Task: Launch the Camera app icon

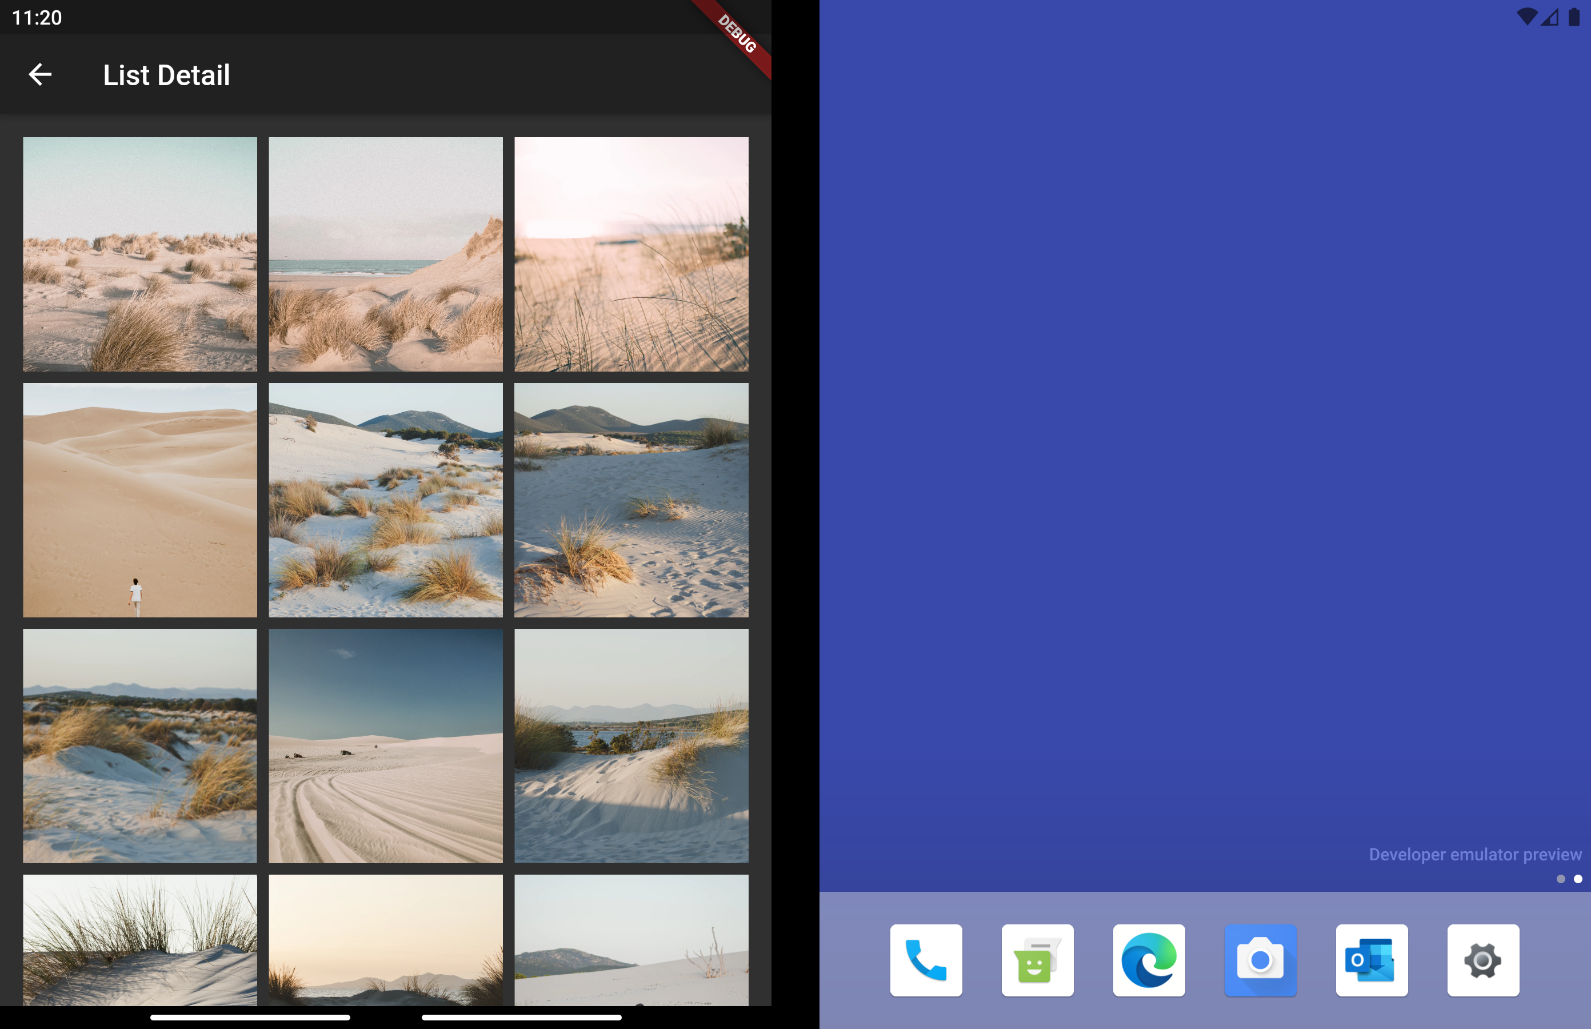Action: click(x=1260, y=960)
